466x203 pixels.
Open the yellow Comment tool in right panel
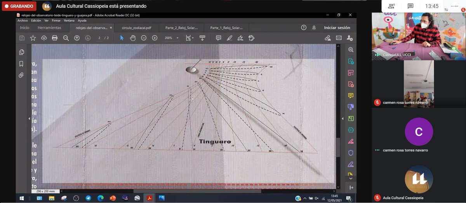[x=351, y=95]
